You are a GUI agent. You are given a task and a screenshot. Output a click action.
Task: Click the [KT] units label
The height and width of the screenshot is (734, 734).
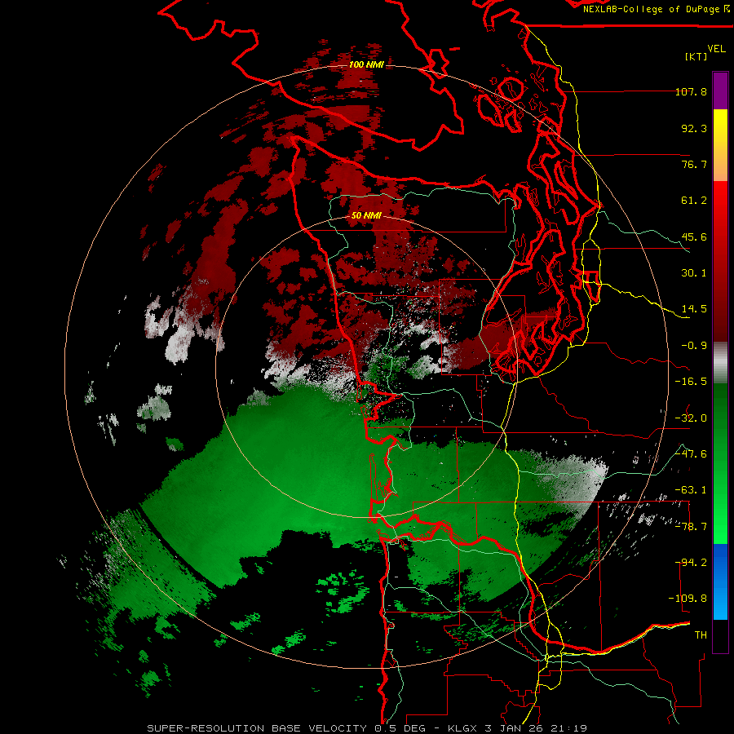click(x=696, y=56)
